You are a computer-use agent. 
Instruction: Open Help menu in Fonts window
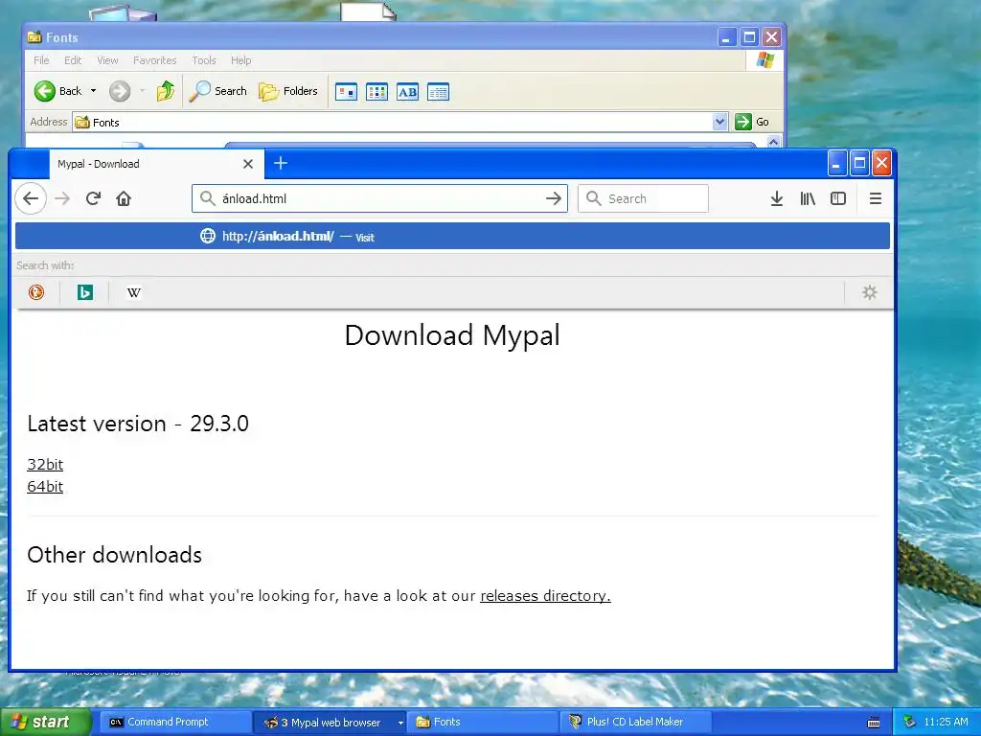click(240, 60)
